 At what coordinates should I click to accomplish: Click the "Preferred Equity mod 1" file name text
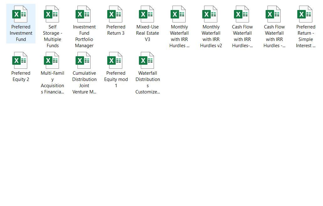click(x=116, y=79)
